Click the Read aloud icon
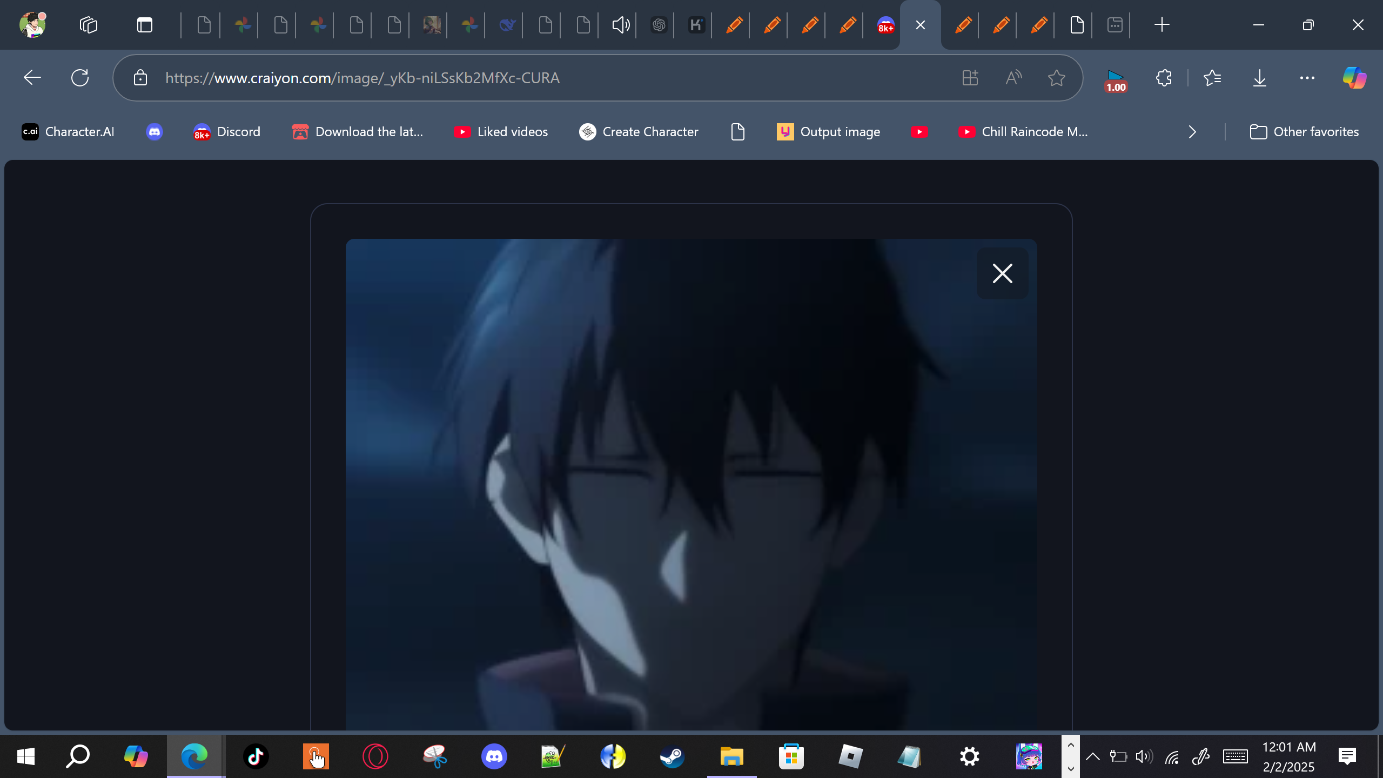 coord(1013,78)
